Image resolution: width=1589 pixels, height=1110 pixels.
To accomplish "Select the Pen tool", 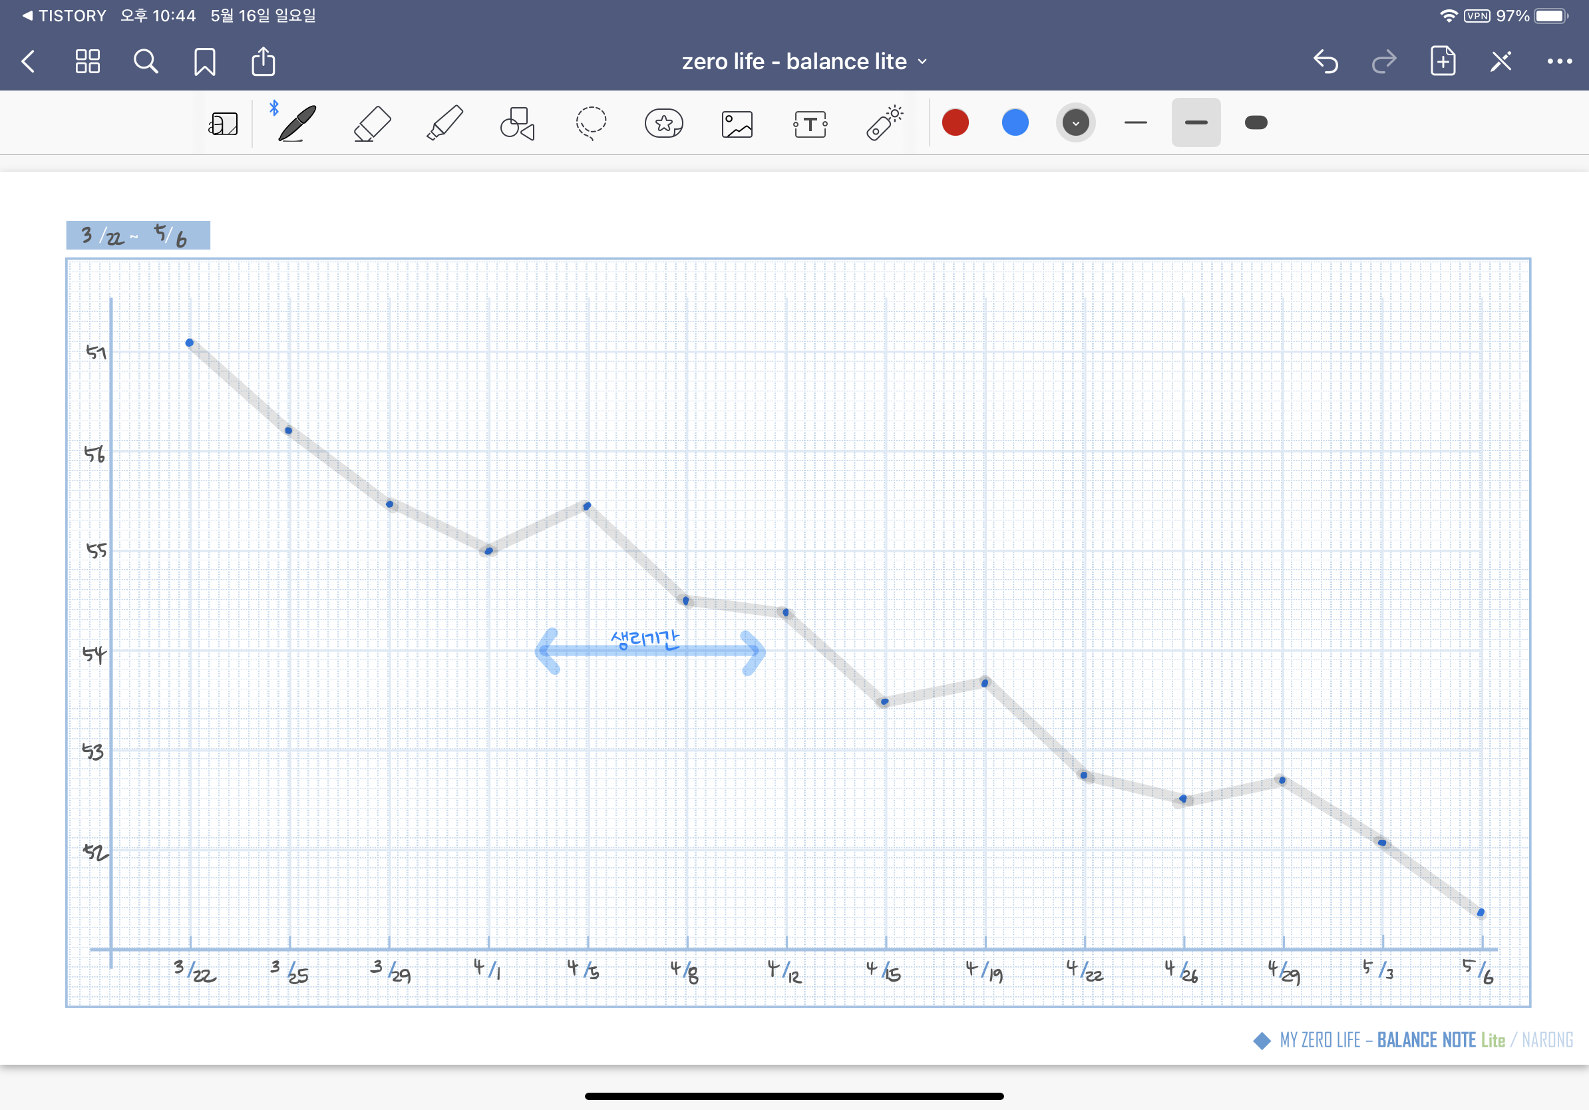I will 297,124.
